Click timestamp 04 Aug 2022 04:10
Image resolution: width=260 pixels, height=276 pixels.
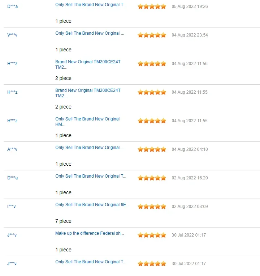pos(190,149)
